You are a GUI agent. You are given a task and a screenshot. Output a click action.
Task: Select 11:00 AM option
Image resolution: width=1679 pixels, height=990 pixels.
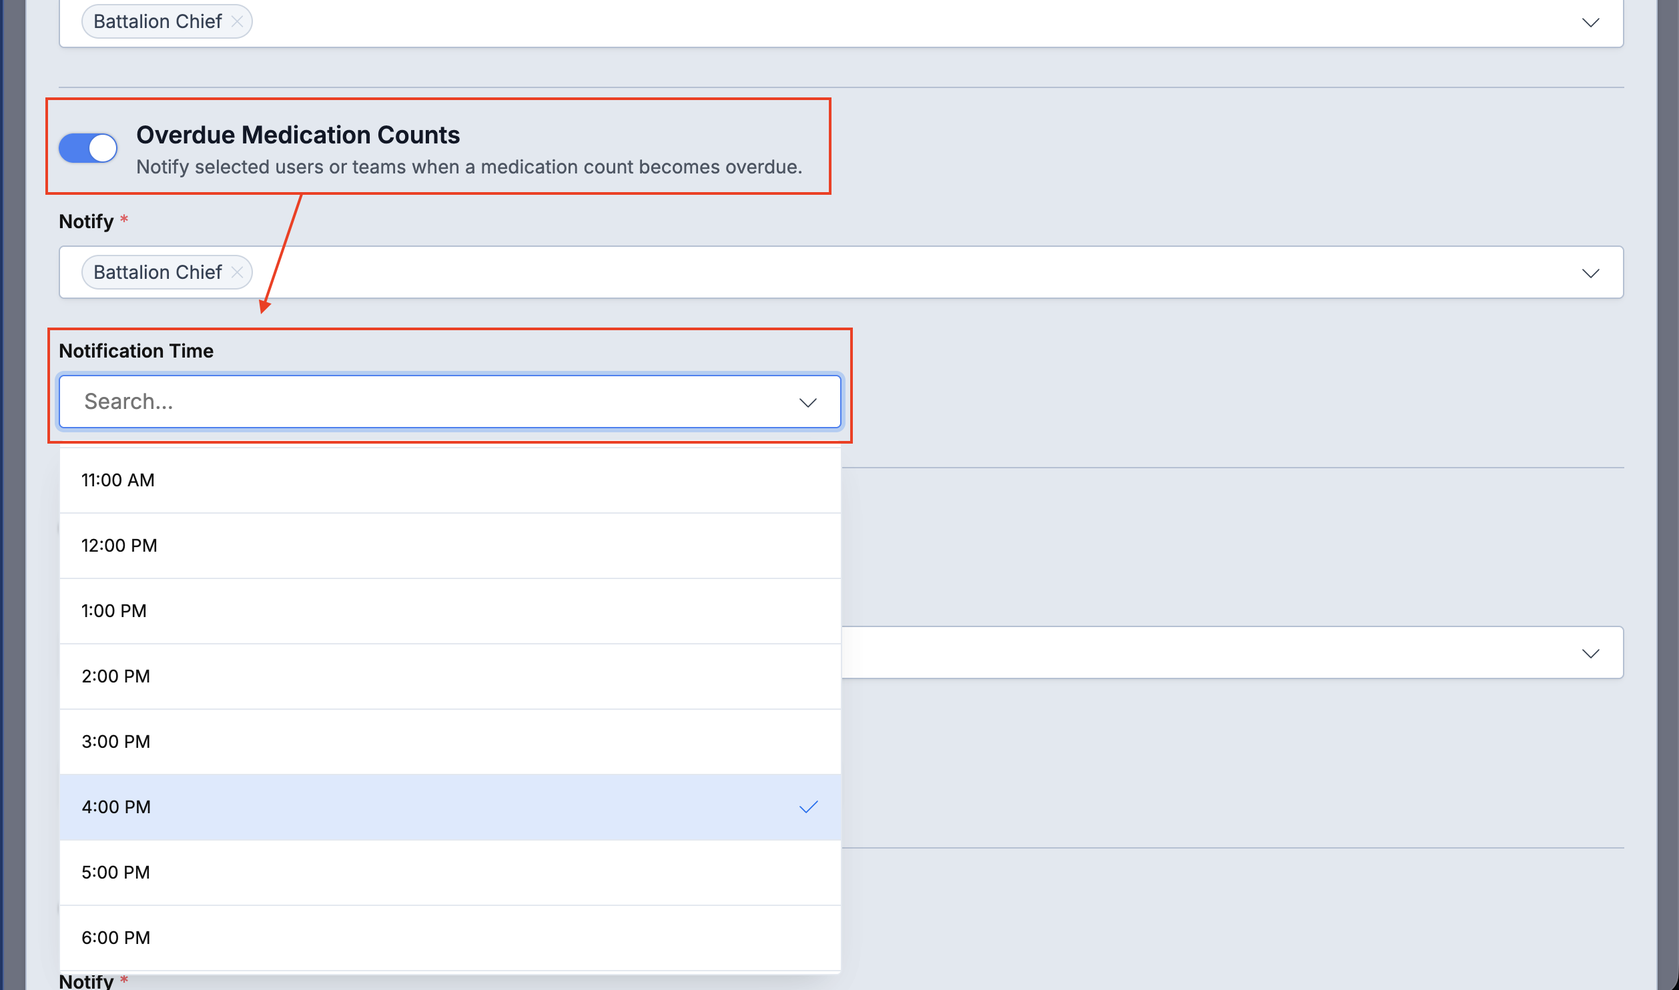pos(450,480)
